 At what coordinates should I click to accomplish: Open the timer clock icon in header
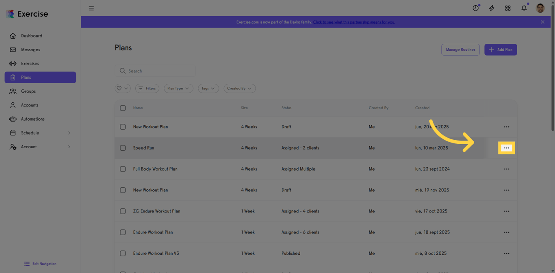click(x=476, y=8)
